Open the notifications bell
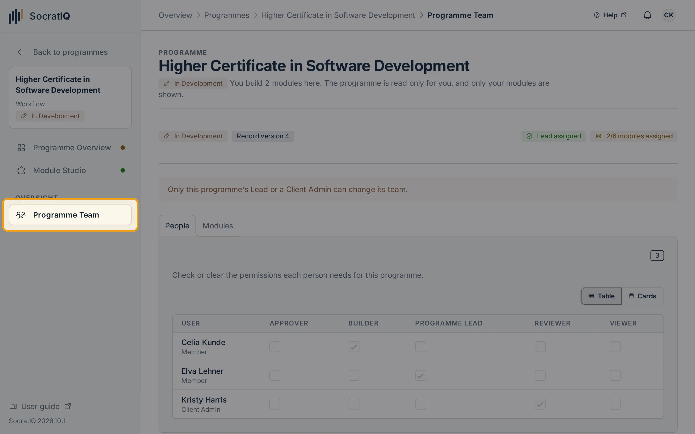 pos(647,15)
